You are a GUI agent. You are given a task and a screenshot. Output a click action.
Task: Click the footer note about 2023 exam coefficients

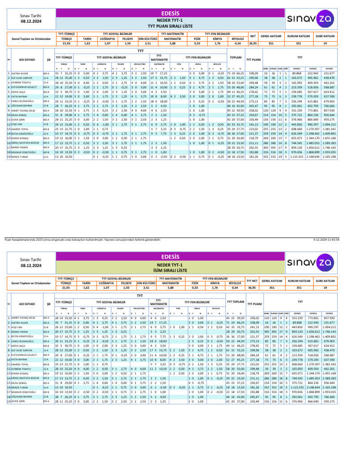pyautogui.click(x=82, y=239)
